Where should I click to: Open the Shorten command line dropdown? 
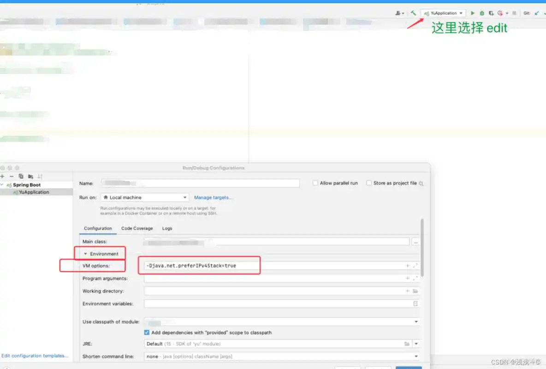(282, 357)
